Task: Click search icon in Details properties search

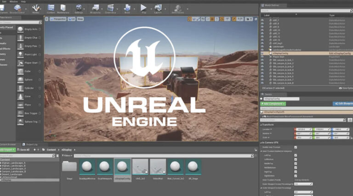Action: pos(344,120)
